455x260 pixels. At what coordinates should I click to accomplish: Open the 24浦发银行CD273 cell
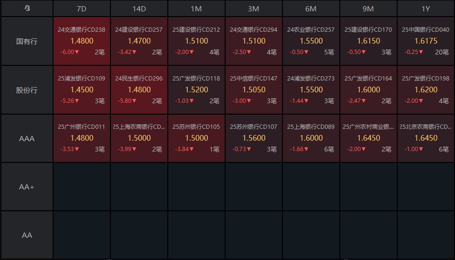pyautogui.click(x=311, y=90)
